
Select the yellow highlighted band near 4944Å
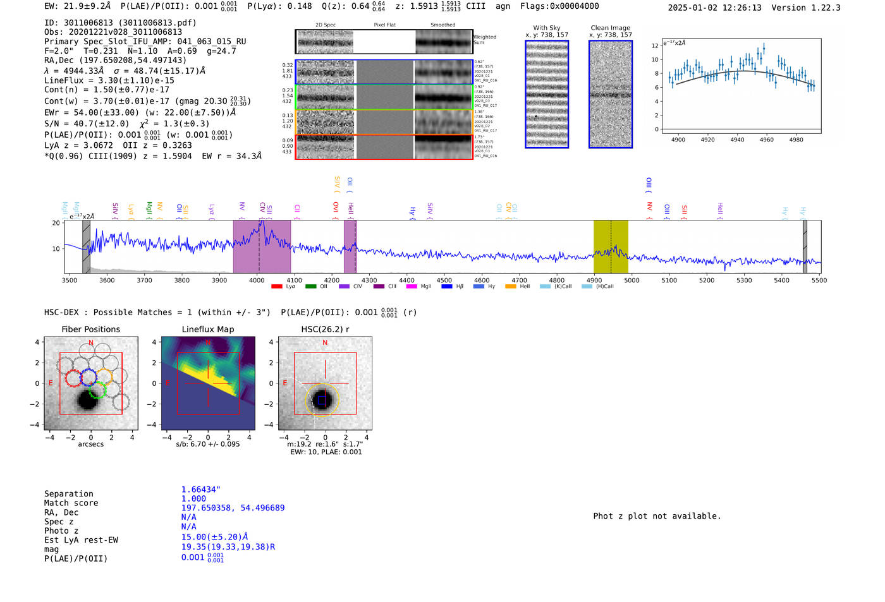610,246
